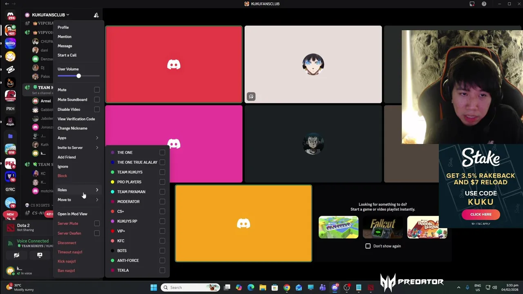Open the server with the 421 badge
This screenshot has height=294, width=523.
point(10,30)
